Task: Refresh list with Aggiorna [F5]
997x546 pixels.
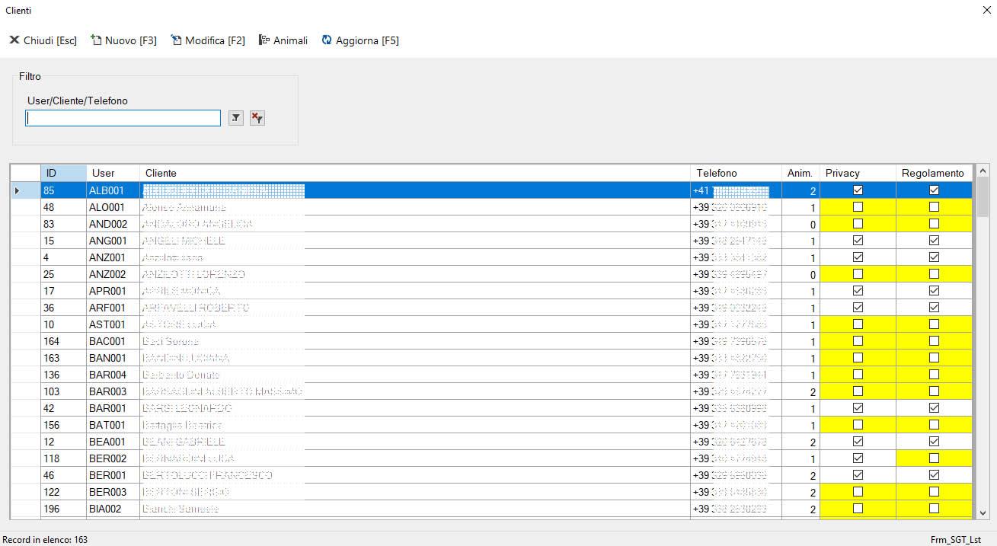Action: click(360, 40)
